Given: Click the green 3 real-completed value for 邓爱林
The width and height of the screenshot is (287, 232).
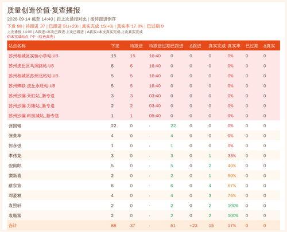Looking at the screenshot, I should 210,195.
